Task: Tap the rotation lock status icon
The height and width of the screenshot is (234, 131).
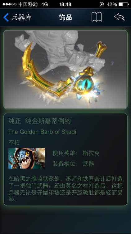Action: [102, 4]
